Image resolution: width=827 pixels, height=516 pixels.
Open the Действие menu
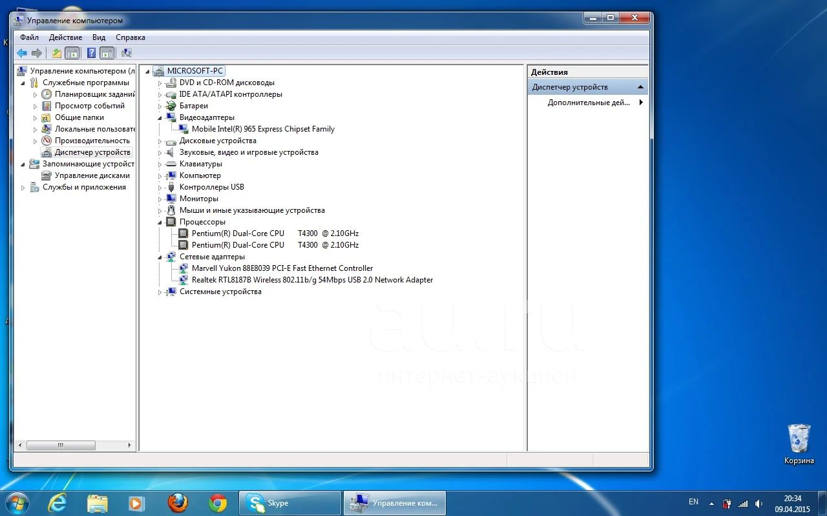[x=65, y=37]
